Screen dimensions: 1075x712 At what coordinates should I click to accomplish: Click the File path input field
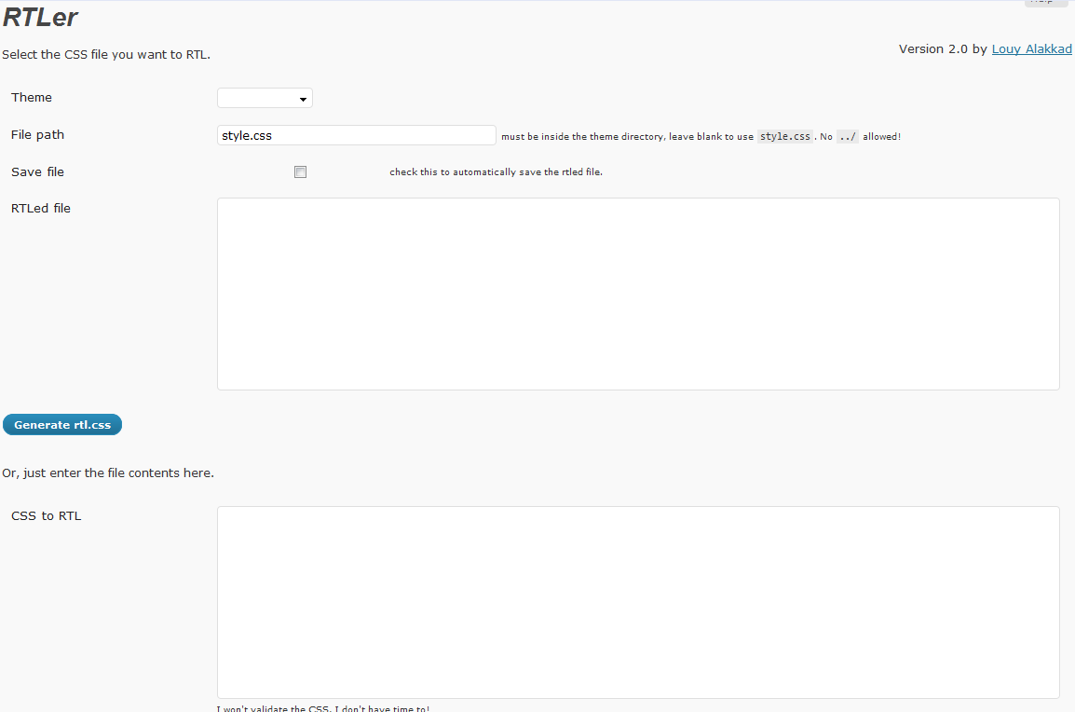(357, 135)
